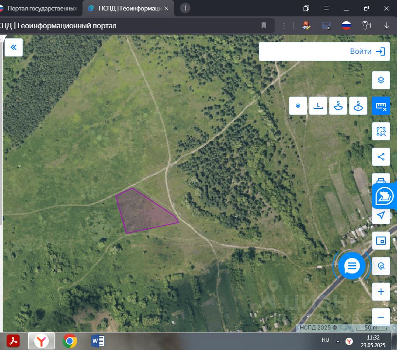Screen dimensions: 397x350
Task: Open the blue map assistant widget
Action: point(384,196)
